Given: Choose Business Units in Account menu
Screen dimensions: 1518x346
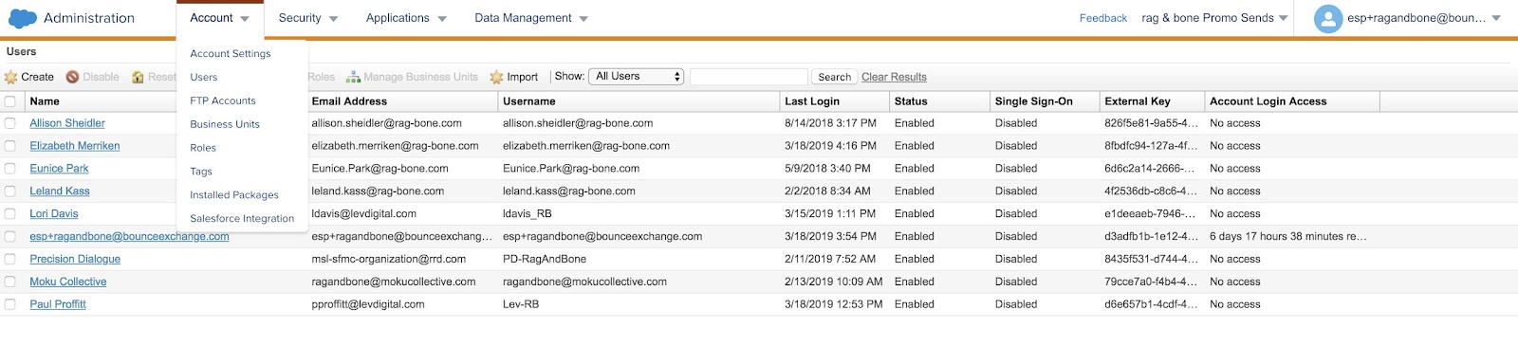Looking at the screenshot, I should 225,124.
